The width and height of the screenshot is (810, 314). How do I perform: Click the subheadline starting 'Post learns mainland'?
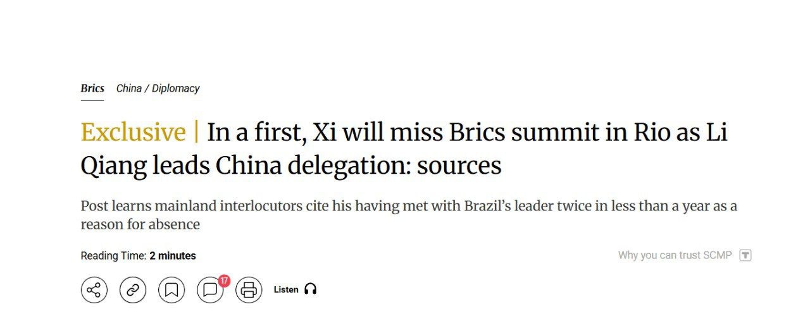pos(408,207)
